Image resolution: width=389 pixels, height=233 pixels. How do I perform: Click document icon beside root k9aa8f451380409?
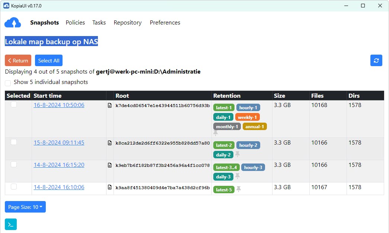tap(110, 187)
